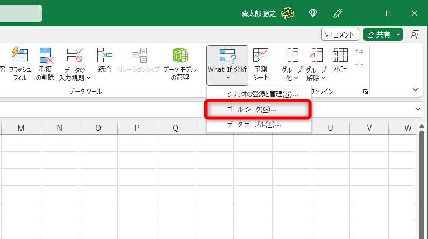Click the search box in title bar
428x239 pixels.
pyautogui.click(x=21, y=13)
